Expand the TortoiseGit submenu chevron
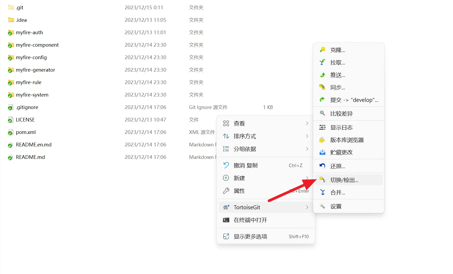 pyautogui.click(x=307, y=207)
